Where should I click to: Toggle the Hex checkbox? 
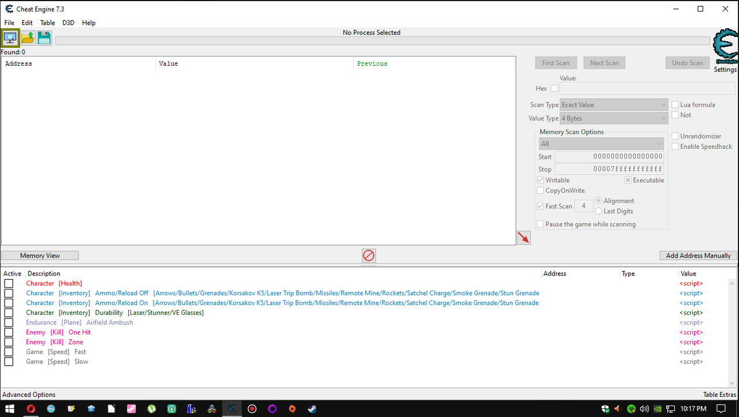[554, 89]
